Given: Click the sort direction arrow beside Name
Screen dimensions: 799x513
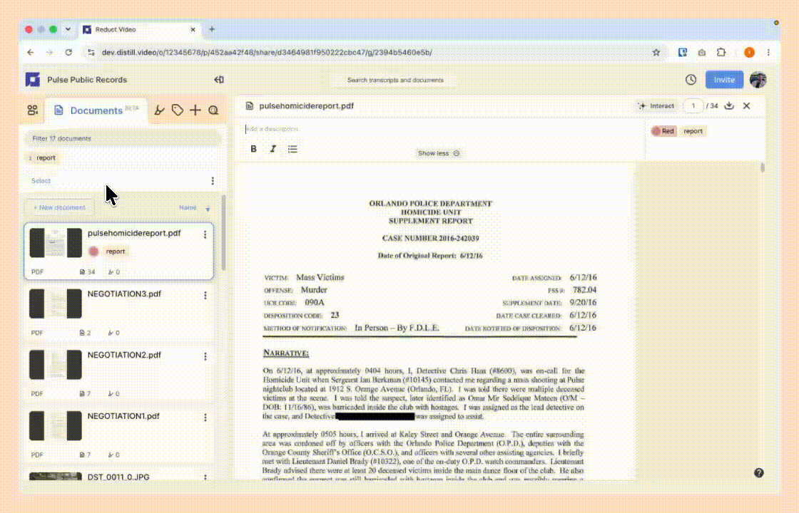Looking at the screenshot, I should 208,209.
